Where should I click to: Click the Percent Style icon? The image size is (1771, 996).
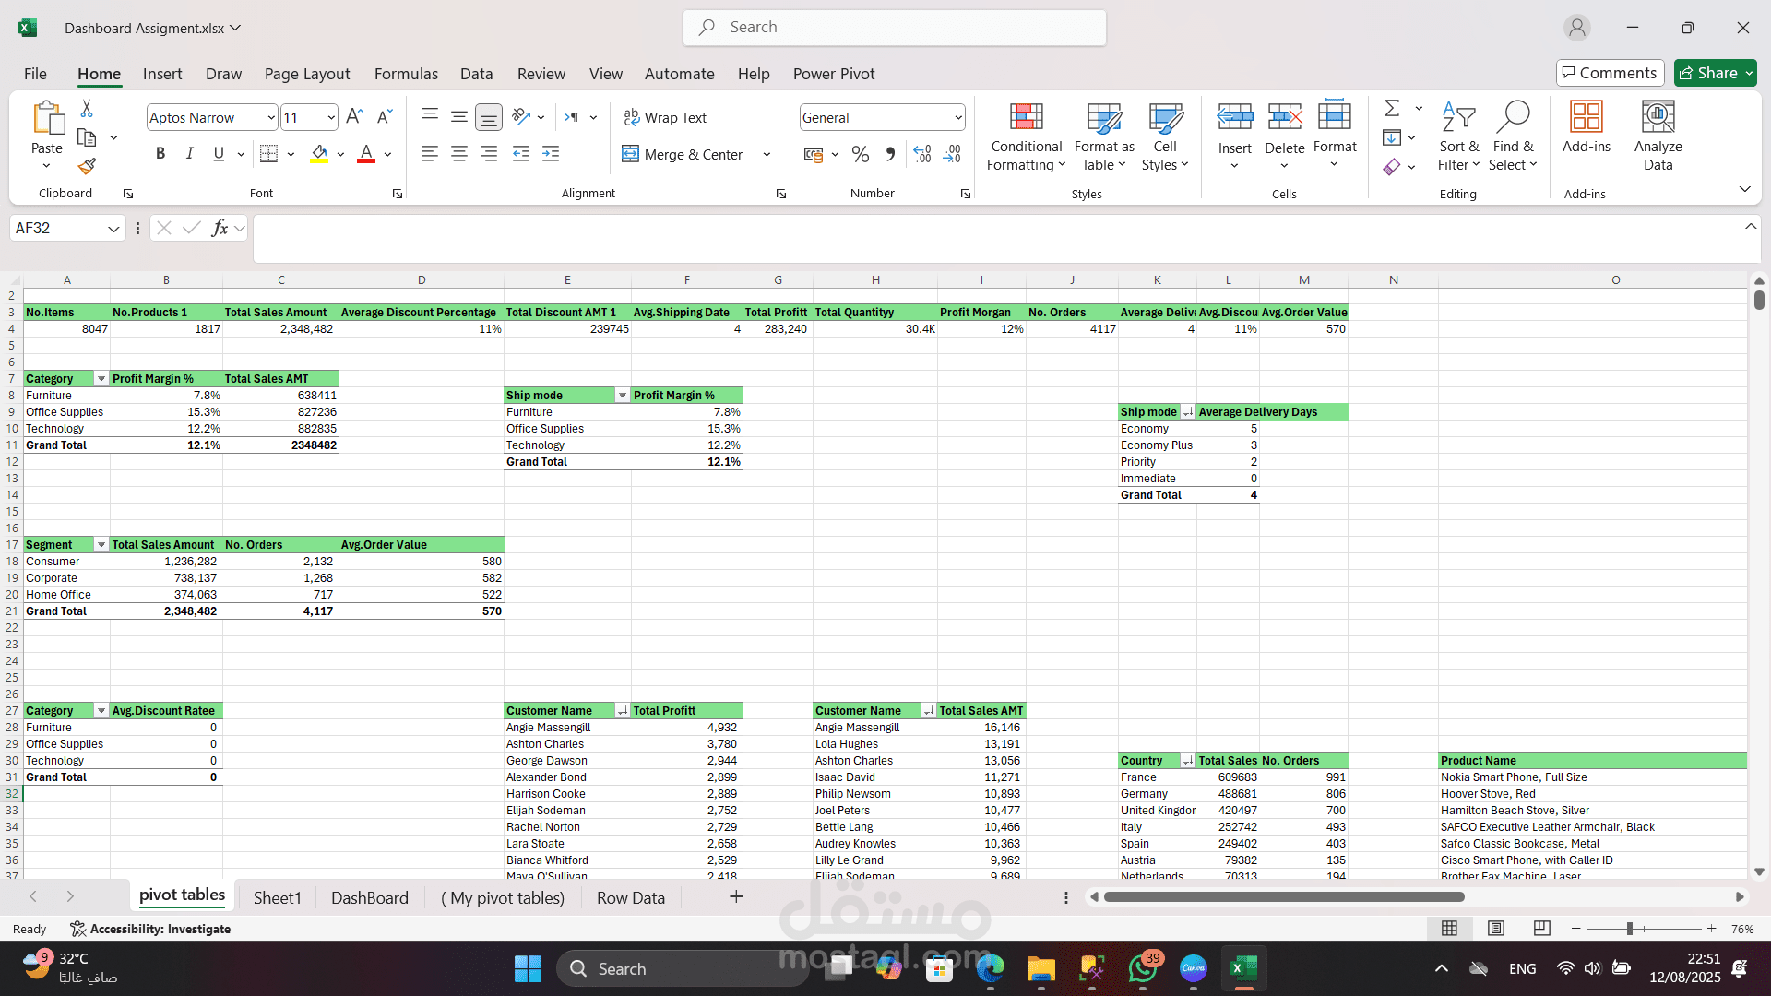tap(861, 154)
